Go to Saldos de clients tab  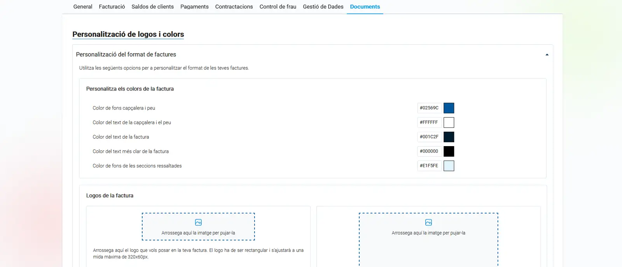pyautogui.click(x=152, y=7)
